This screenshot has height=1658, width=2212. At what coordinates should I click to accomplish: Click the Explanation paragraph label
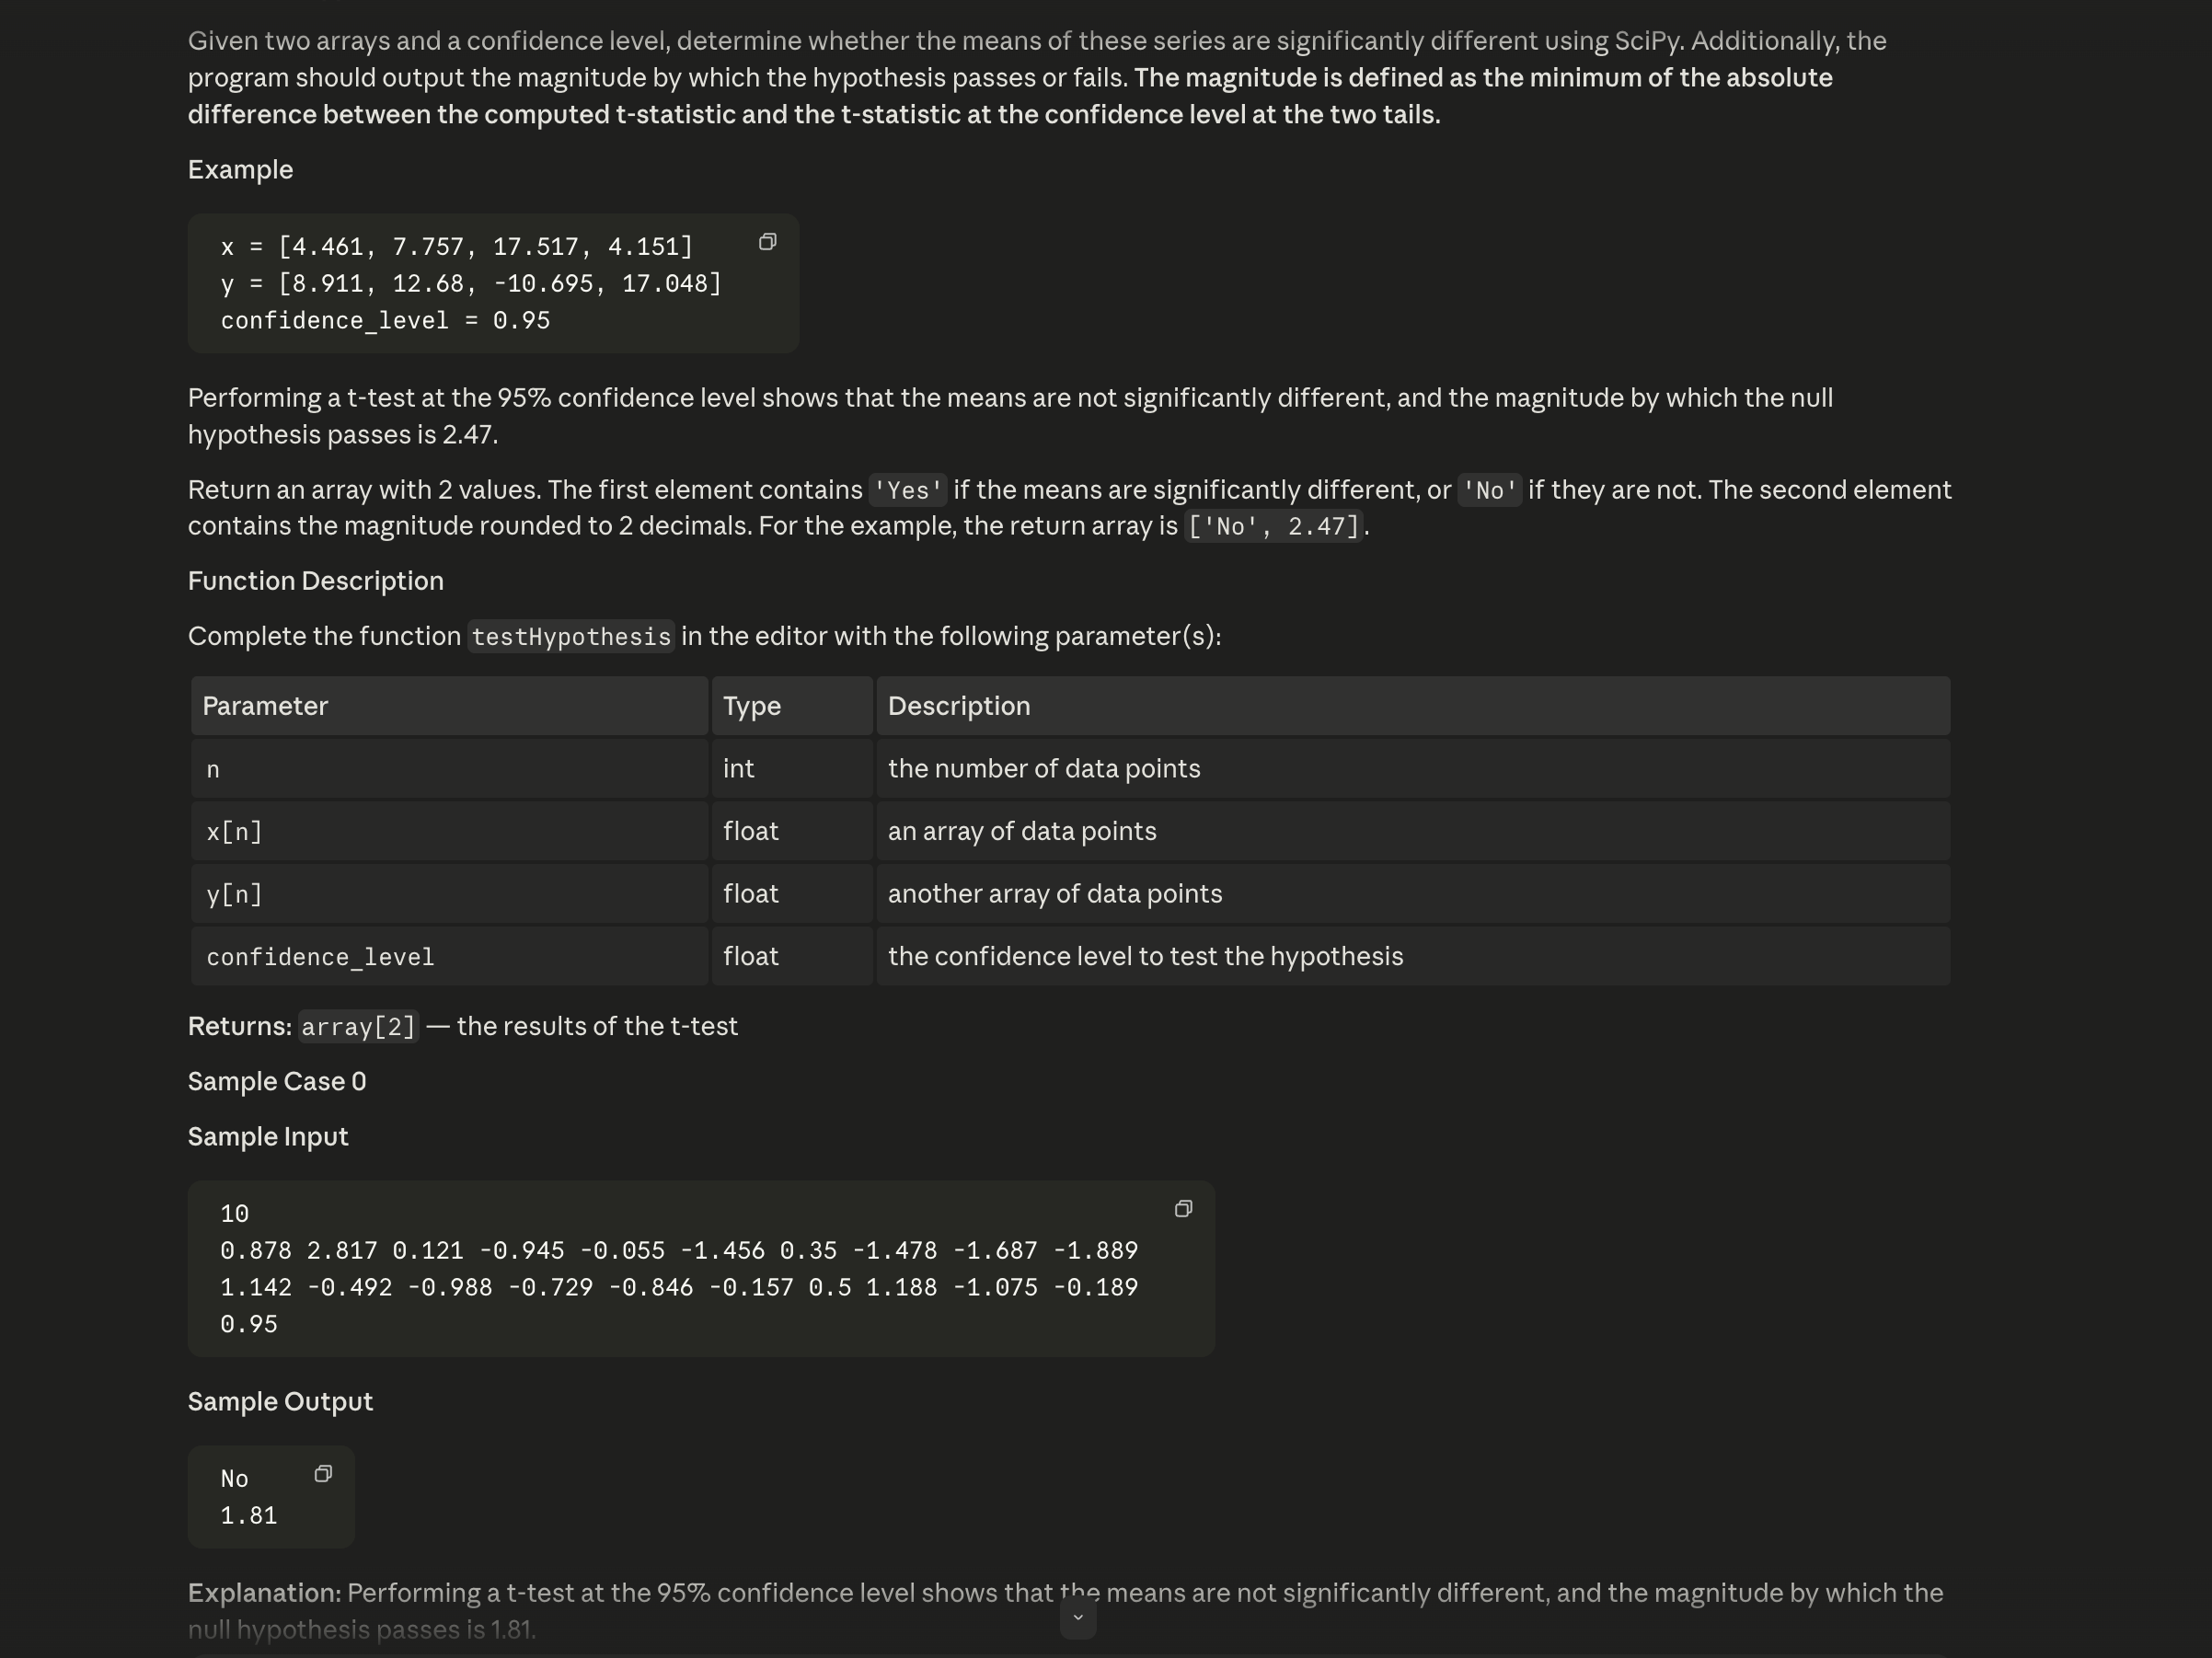[264, 1593]
